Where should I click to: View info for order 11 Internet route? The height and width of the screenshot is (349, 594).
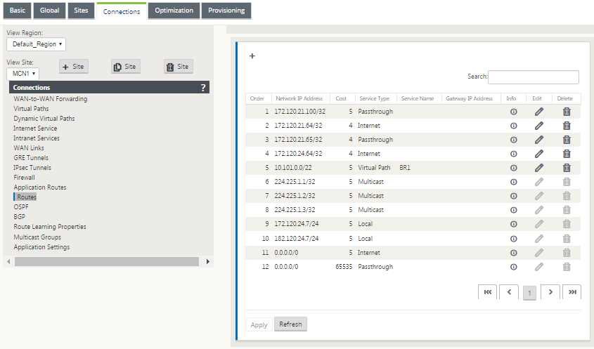pos(514,253)
